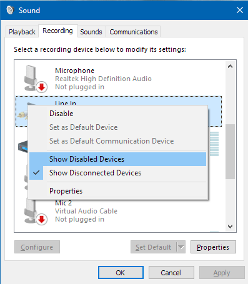Image resolution: width=248 pixels, height=284 pixels.
Task: Expand the Set Default dropdown arrow
Action: click(x=181, y=247)
